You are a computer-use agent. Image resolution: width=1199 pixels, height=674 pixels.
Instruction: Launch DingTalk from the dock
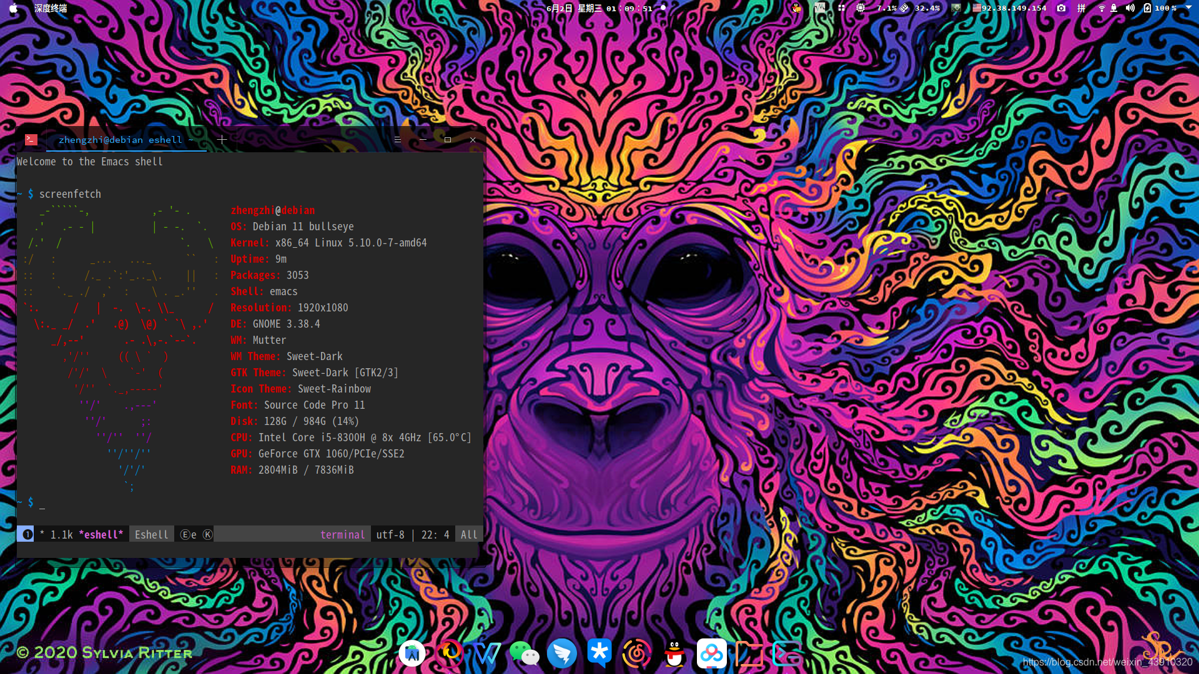point(561,653)
